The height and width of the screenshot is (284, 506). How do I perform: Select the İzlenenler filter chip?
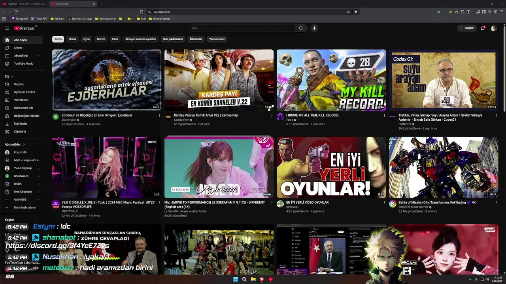196,39
